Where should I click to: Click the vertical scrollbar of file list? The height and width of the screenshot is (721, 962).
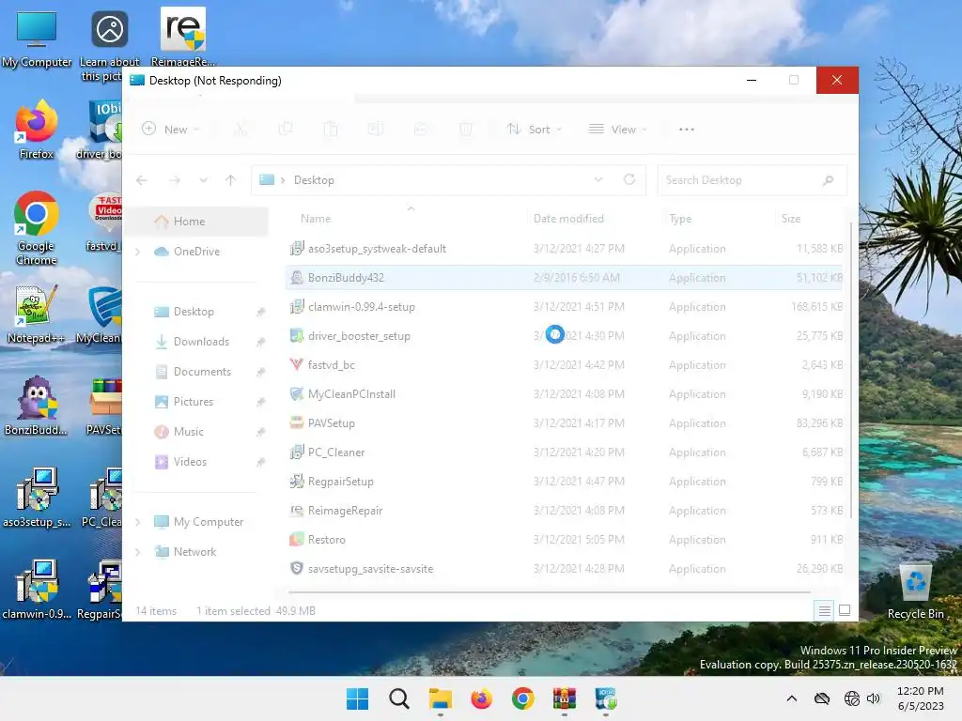(x=851, y=372)
